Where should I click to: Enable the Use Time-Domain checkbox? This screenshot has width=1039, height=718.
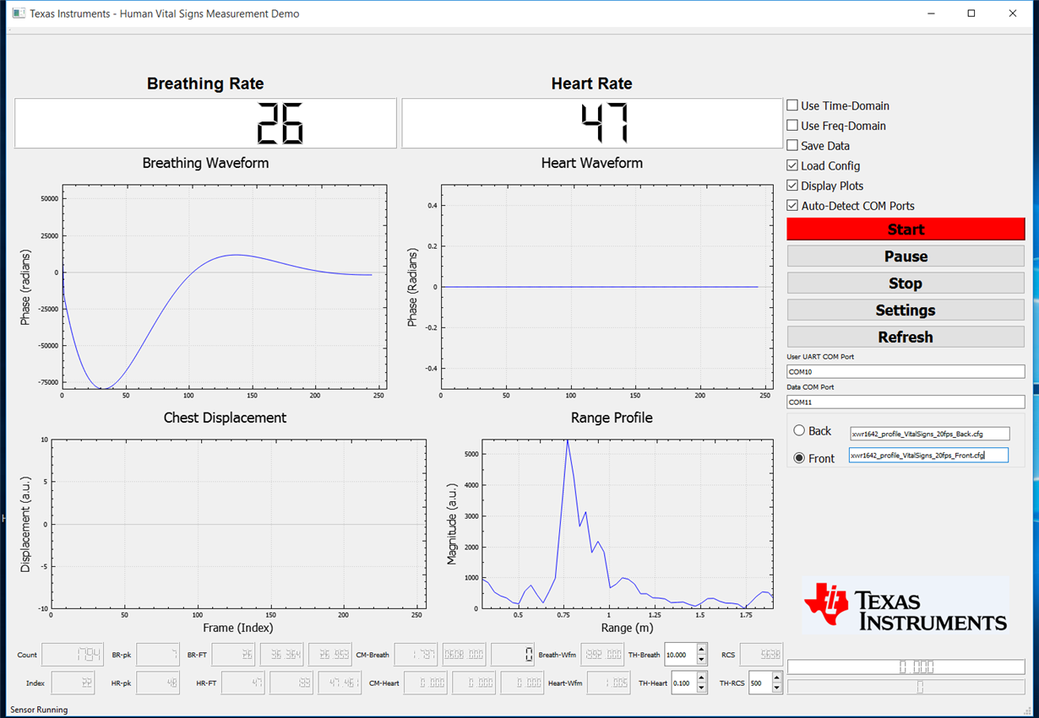(x=792, y=105)
